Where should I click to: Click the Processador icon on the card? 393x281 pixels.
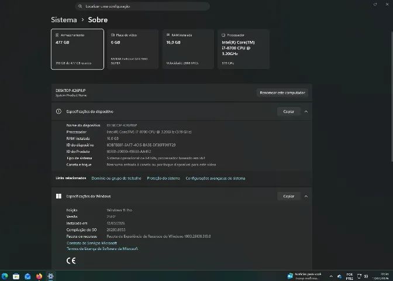(223, 35)
